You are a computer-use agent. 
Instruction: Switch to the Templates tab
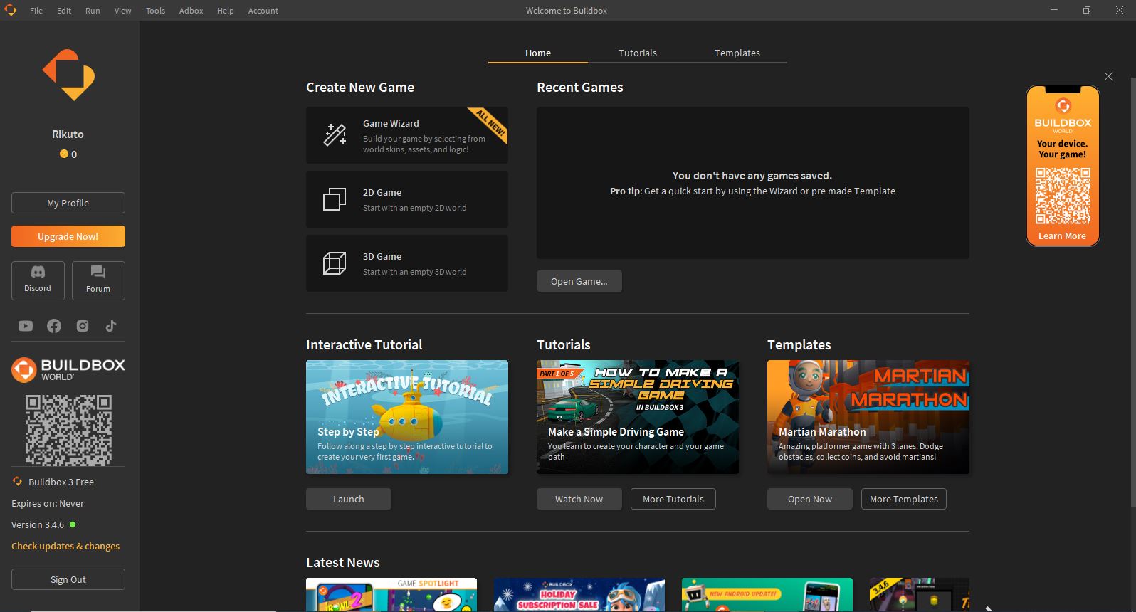point(737,53)
